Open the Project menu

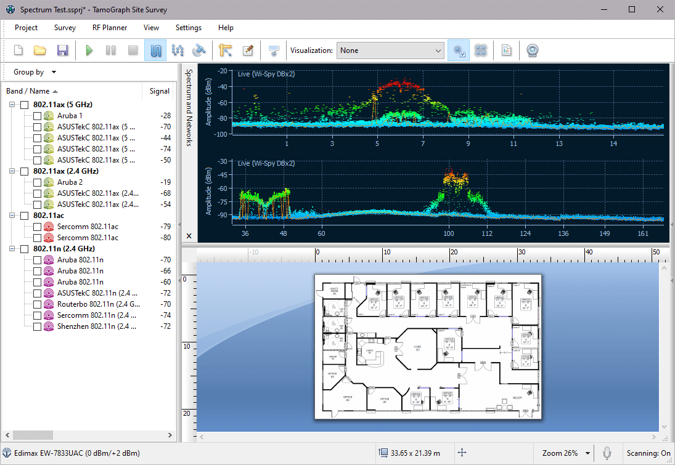pos(27,28)
